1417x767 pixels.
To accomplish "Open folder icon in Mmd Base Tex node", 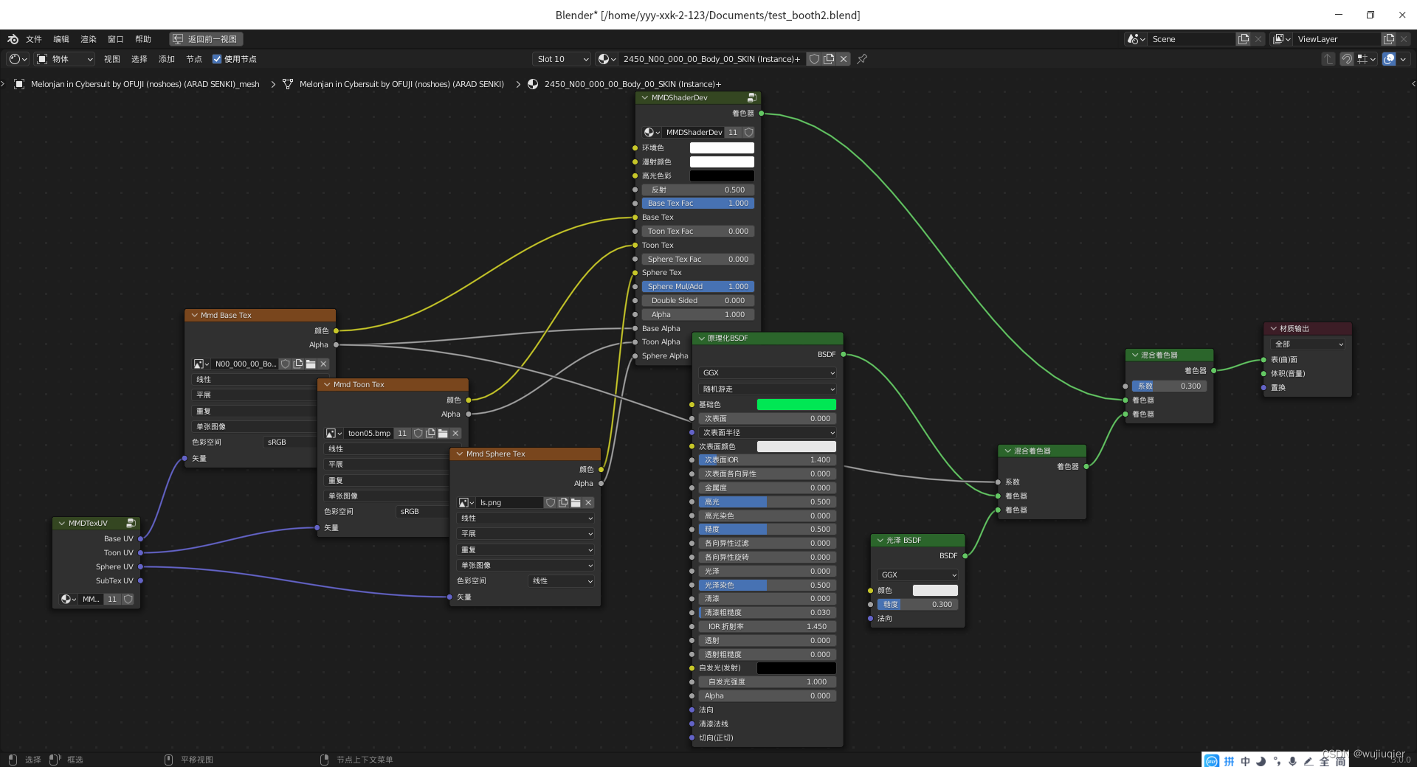I will (x=311, y=364).
